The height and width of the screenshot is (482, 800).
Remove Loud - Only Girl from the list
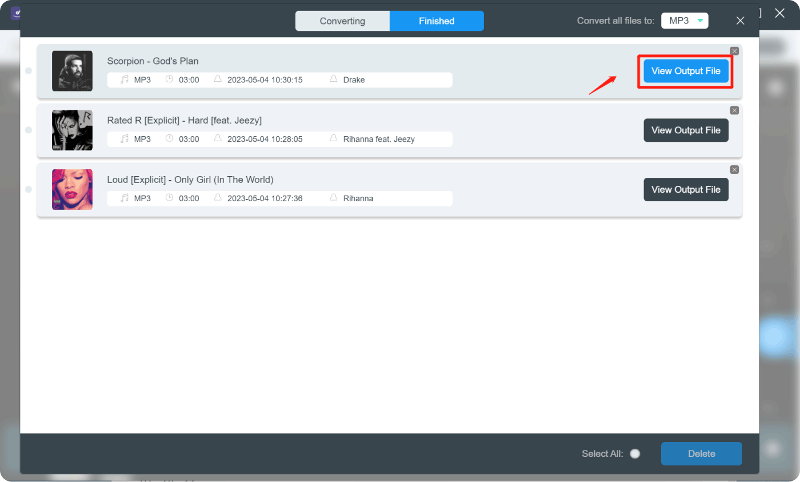pos(734,169)
